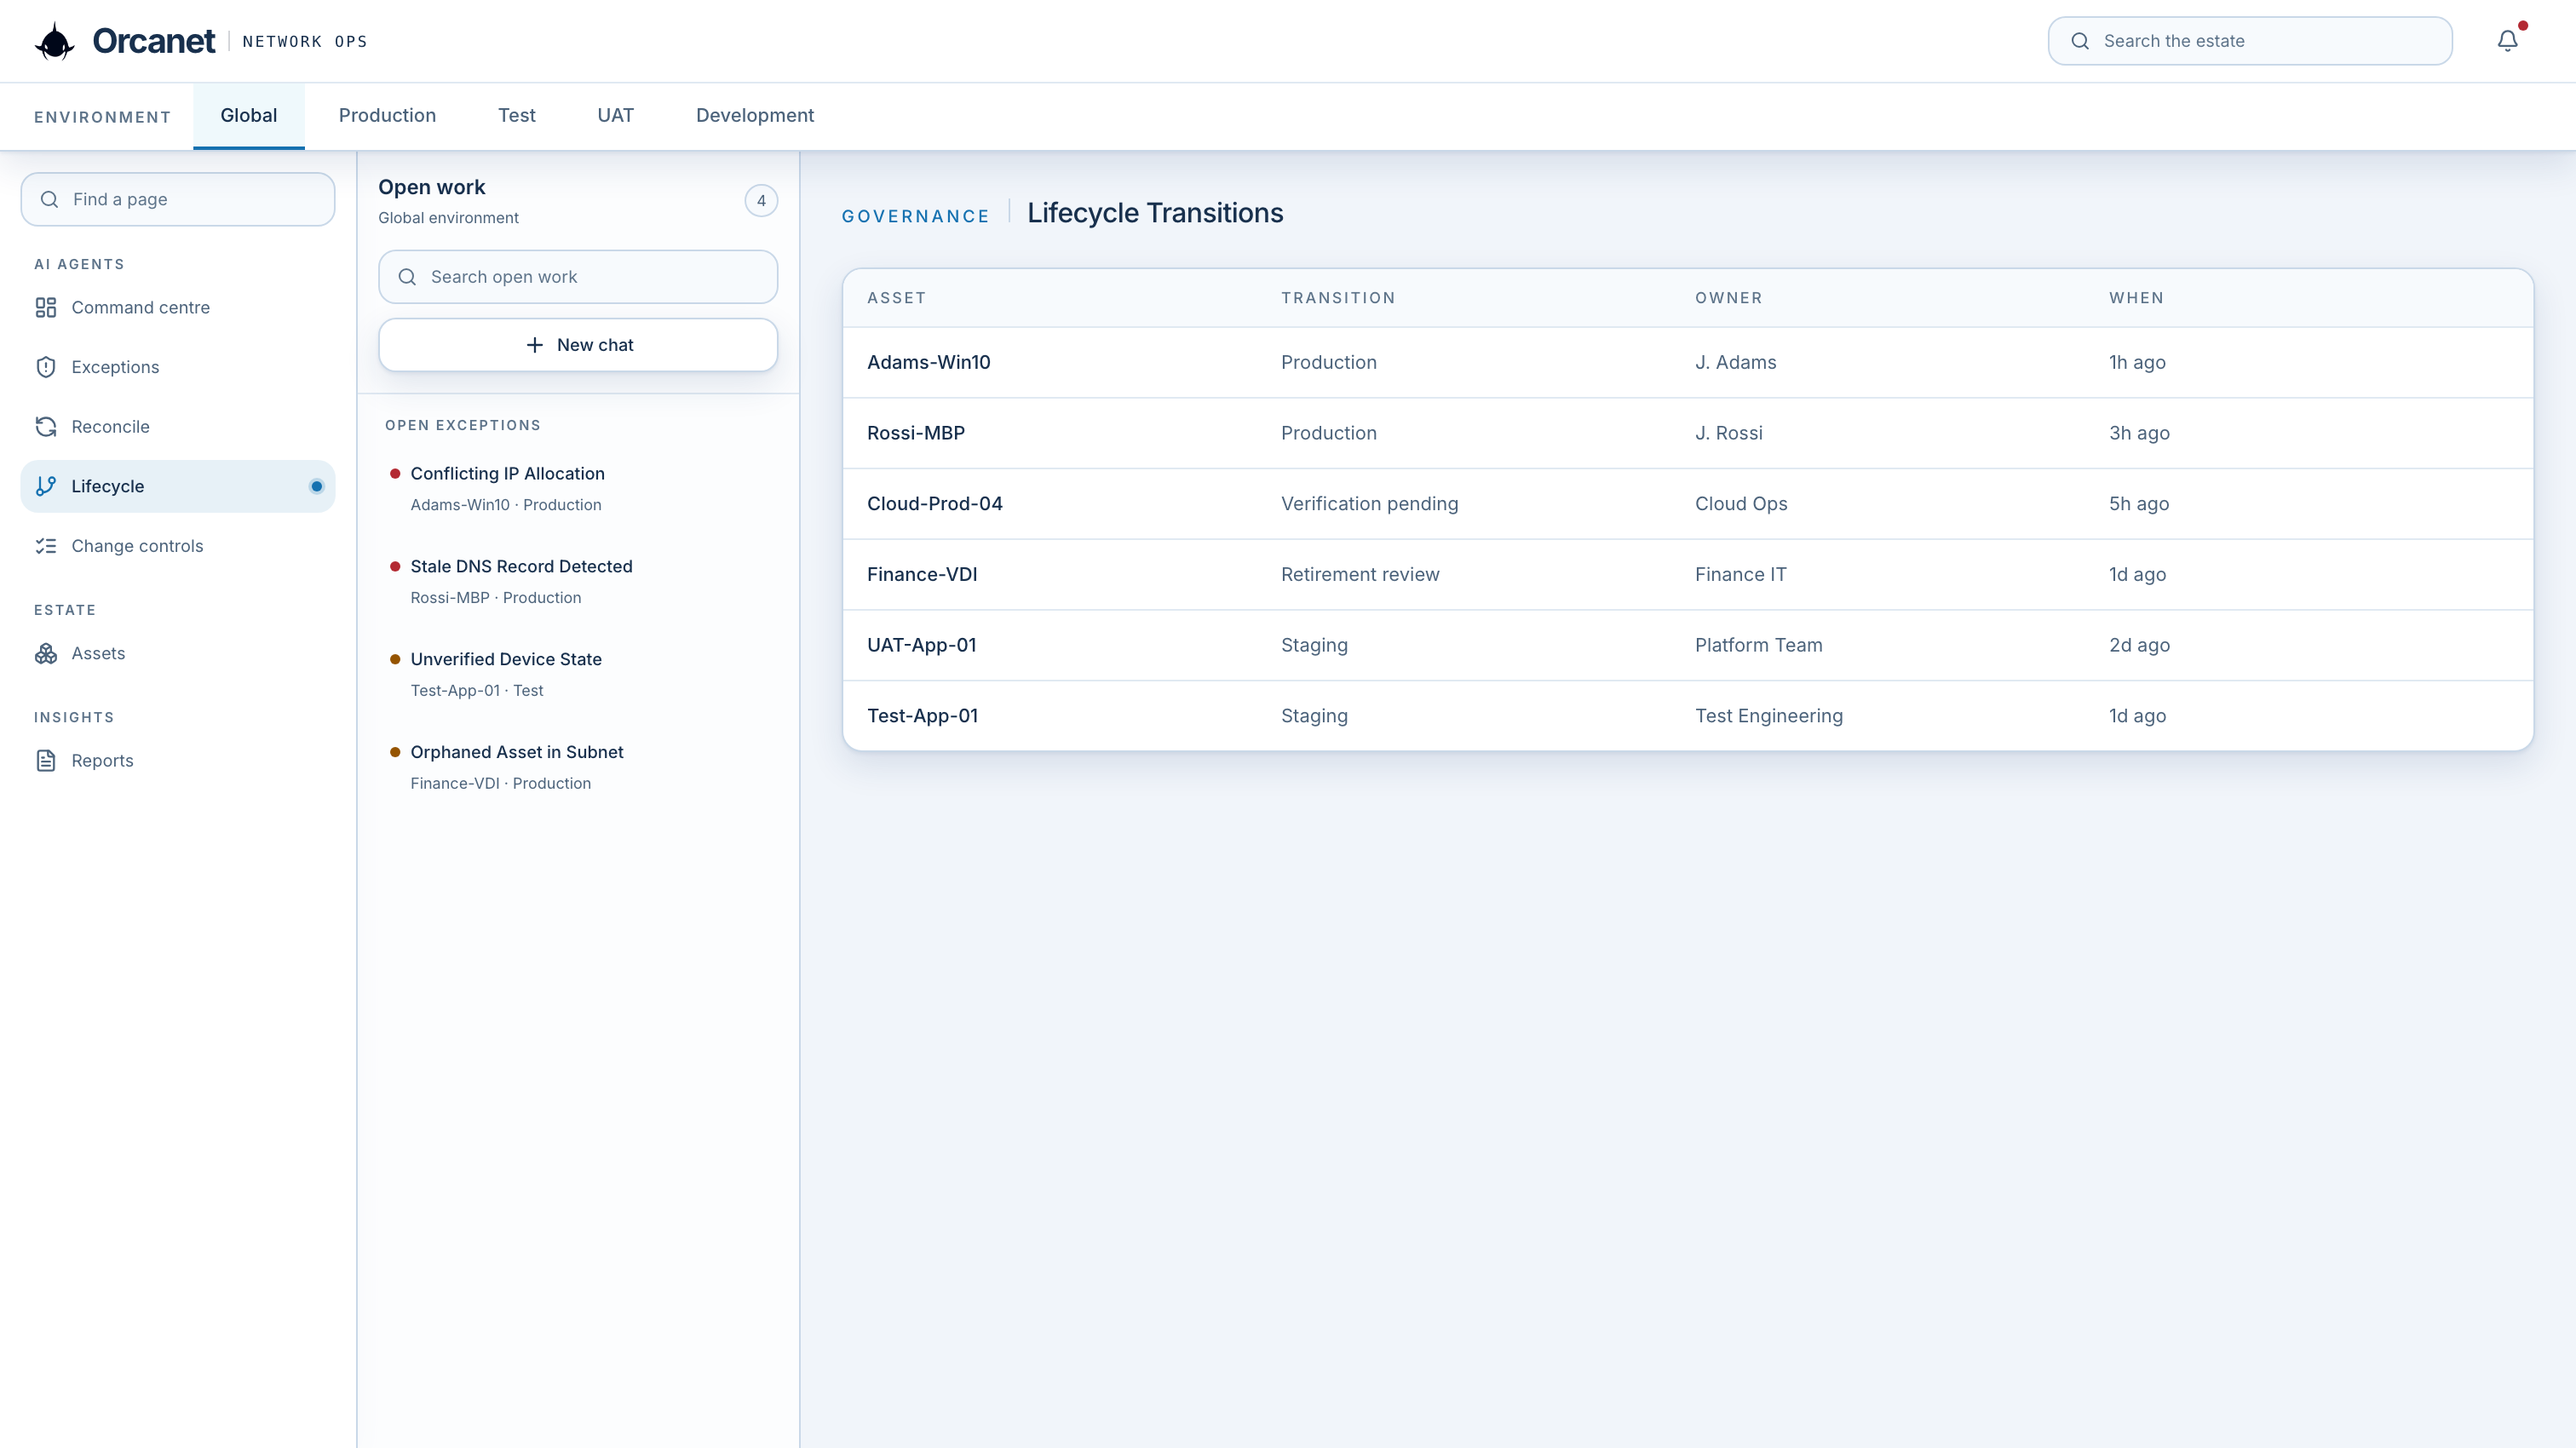
Task: Click the Assets cubes icon
Action: tap(46, 653)
